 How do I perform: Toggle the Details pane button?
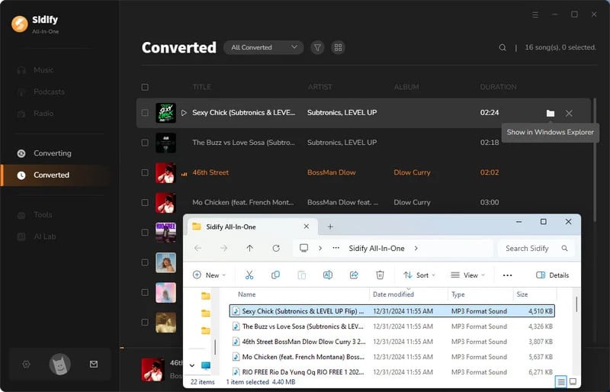click(x=552, y=275)
